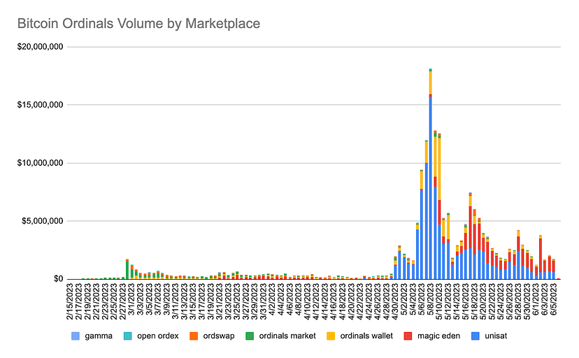The image size is (579, 358).
Task: Click the 3/25/2023 x-axis date label
Action: 237,301
